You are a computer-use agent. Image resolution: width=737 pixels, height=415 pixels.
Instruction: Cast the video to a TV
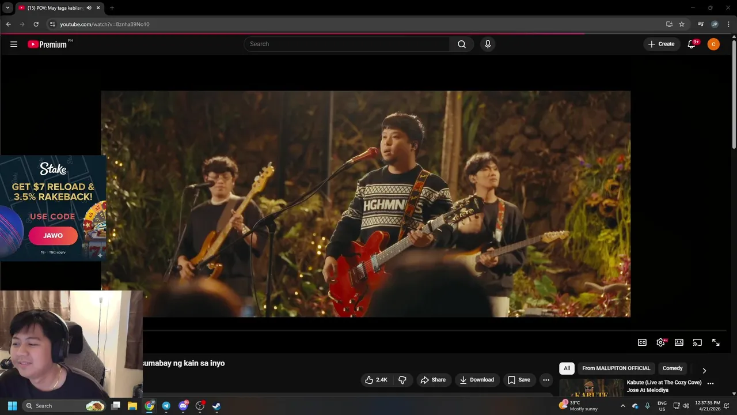point(697,342)
